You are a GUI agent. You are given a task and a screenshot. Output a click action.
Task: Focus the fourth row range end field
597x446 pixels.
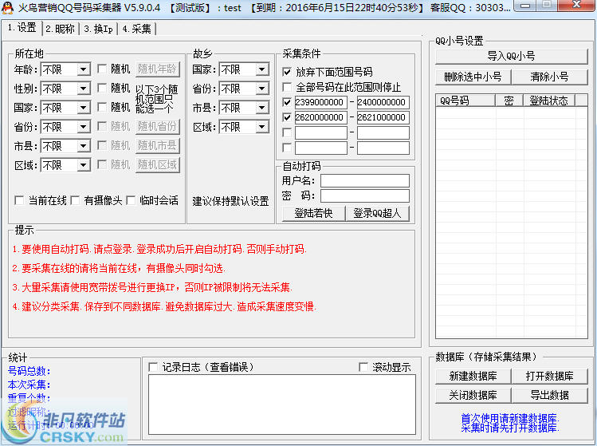[x=383, y=148]
